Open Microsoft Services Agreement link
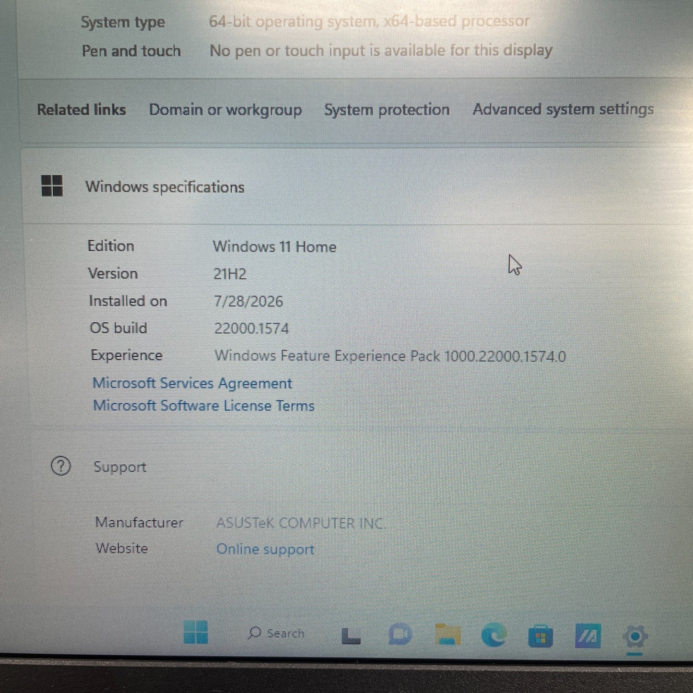693x693 pixels. coord(192,383)
